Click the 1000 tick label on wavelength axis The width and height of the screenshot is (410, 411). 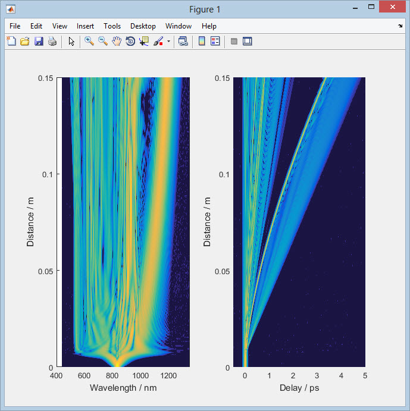pyautogui.click(x=140, y=376)
